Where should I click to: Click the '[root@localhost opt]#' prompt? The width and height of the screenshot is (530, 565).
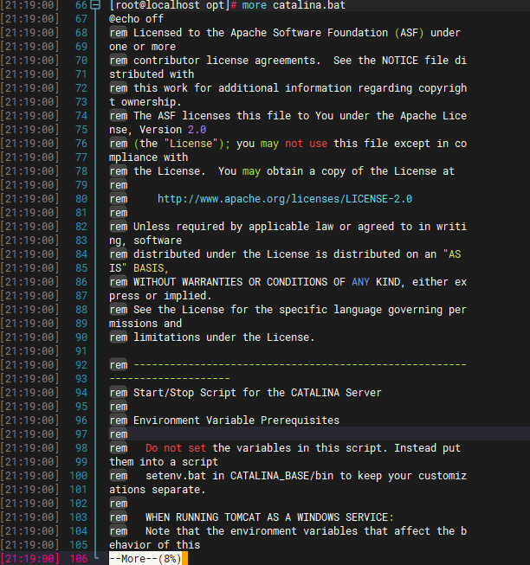pos(172,5)
